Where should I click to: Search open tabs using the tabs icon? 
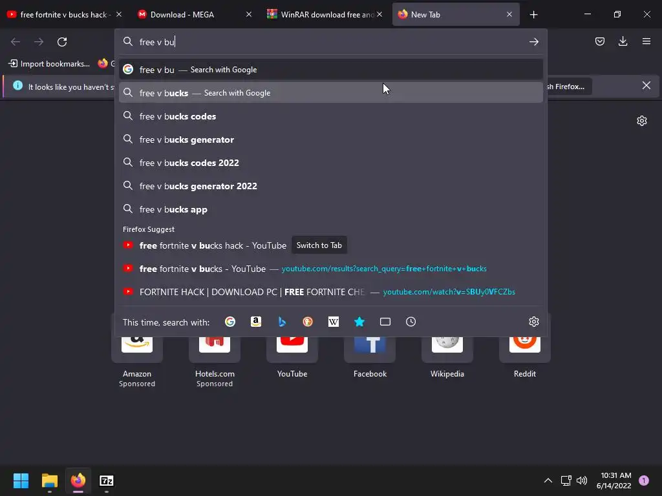(385, 322)
